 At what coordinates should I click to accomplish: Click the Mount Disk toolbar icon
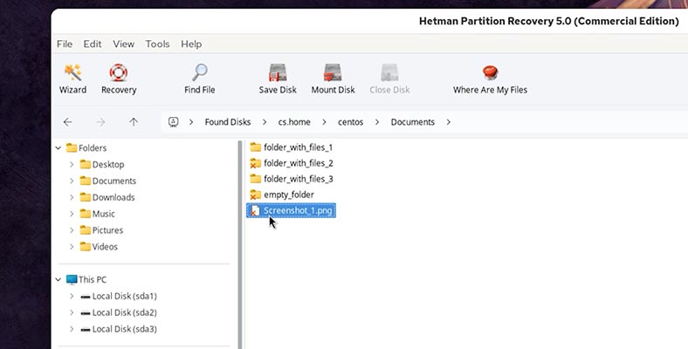point(333,72)
